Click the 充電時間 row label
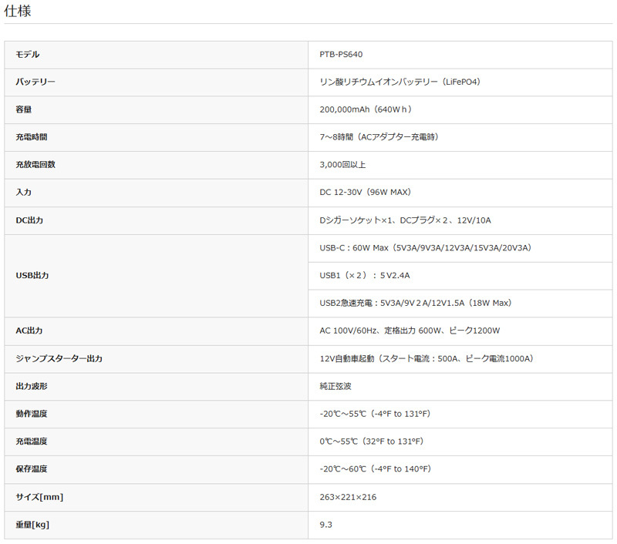Image resolution: width=617 pixels, height=544 pixels. [32, 137]
